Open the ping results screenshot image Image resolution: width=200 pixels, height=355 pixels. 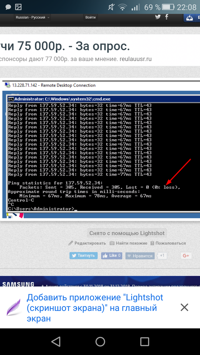101,150
